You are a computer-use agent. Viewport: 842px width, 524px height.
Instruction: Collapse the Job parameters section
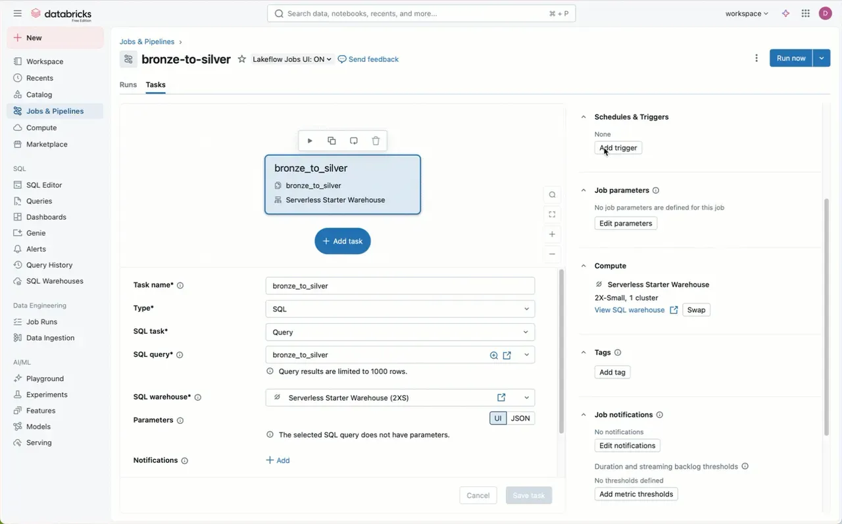click(583, 190)
